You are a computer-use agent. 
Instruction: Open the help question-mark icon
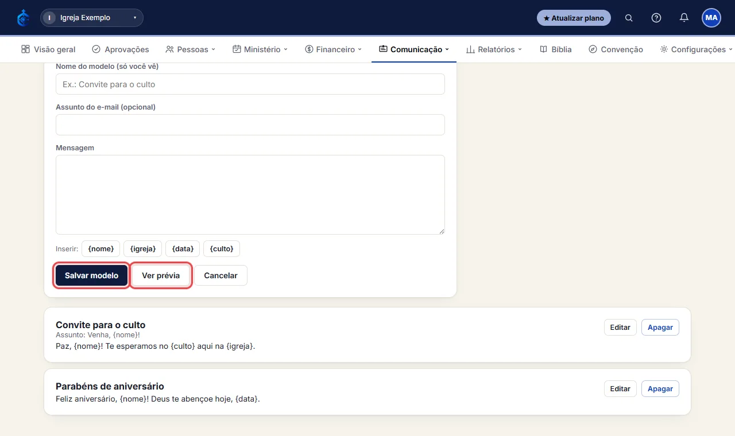(x=656, y=18)
